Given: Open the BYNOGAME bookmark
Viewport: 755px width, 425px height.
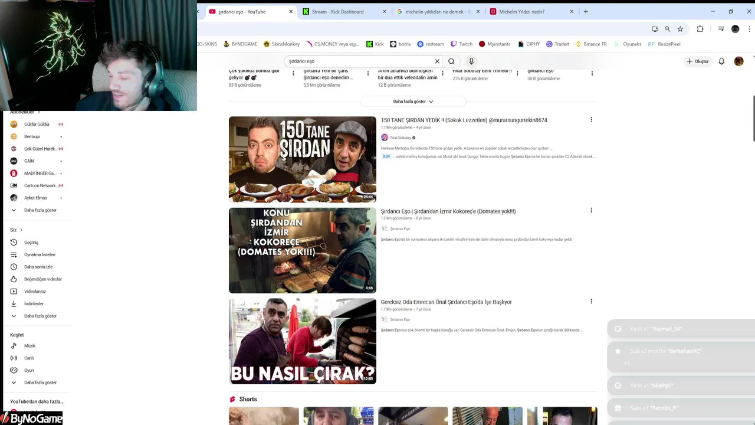Looking at the screenshot, I should (x=240, y=44).
